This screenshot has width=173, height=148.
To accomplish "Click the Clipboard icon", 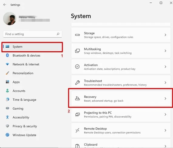I will 77,146.
